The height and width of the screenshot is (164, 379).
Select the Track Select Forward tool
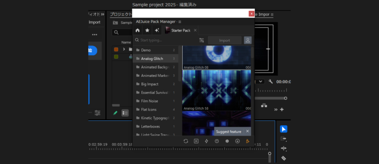click(284, 139)
